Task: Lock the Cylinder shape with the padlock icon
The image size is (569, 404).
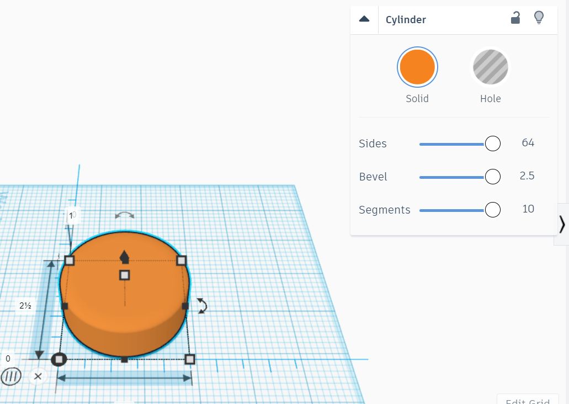Action: tap(515, 18)
